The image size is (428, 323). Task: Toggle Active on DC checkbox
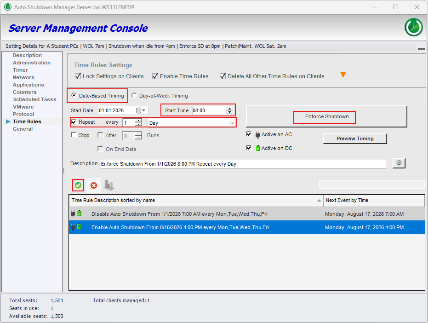[x=249, y=148]
